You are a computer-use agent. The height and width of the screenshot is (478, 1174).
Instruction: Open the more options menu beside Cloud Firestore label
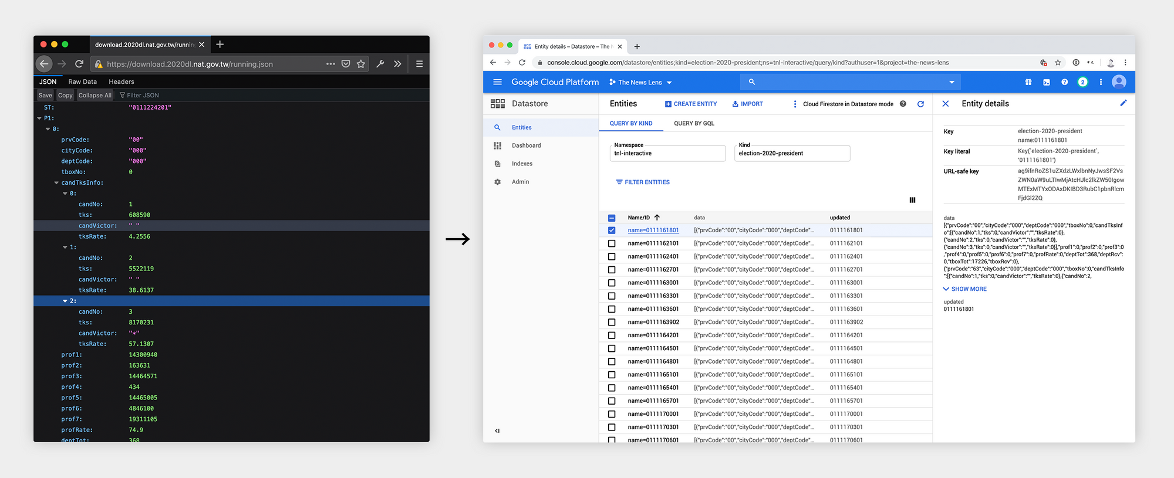click(795, 104)
